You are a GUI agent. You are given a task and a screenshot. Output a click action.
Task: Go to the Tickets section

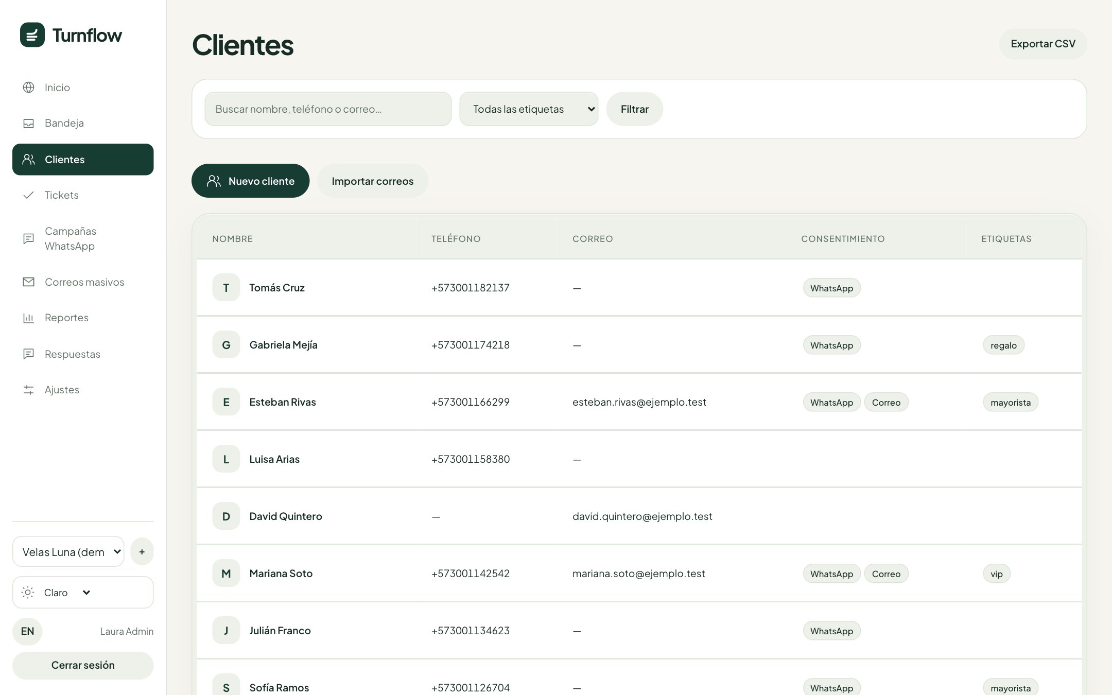83,195
